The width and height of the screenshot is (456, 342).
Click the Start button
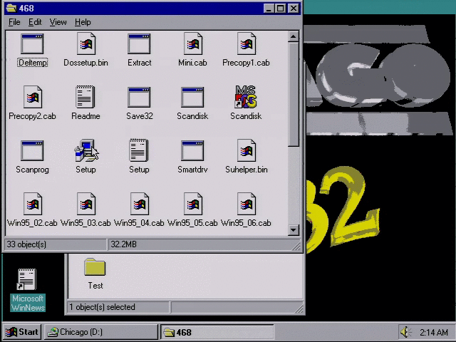(x=22, y=332)
